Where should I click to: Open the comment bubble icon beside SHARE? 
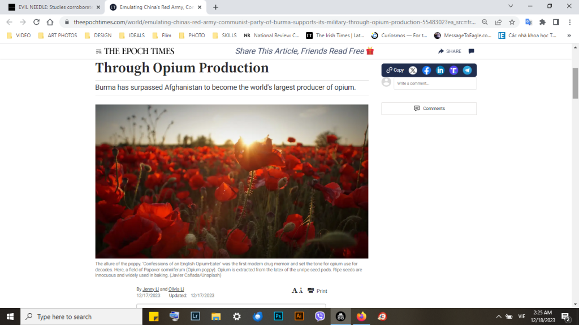coord(472,51)
